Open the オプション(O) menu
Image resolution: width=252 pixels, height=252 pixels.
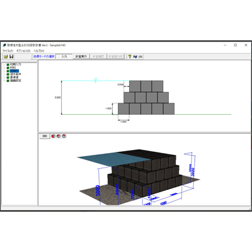pos(23,51)
